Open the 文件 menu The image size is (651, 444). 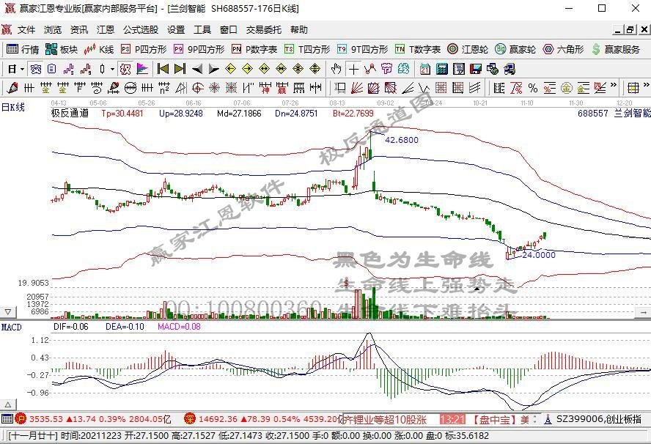pos(26,30)
